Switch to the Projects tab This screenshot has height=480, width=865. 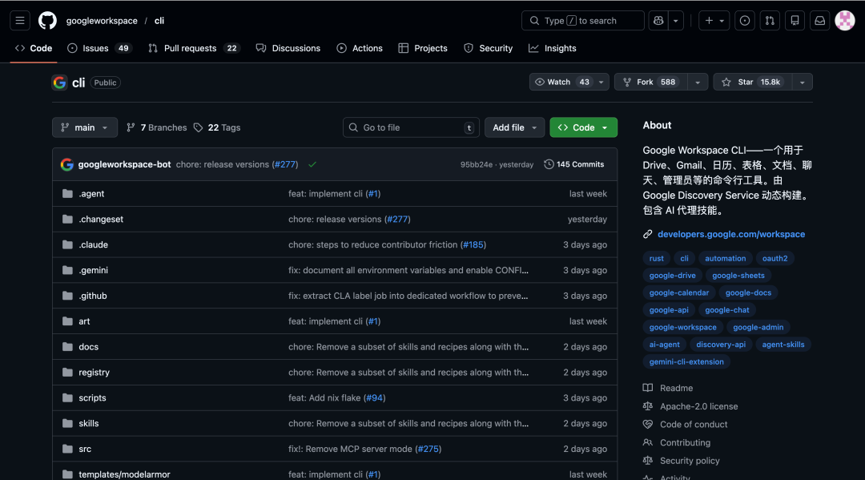coord(423,49)
